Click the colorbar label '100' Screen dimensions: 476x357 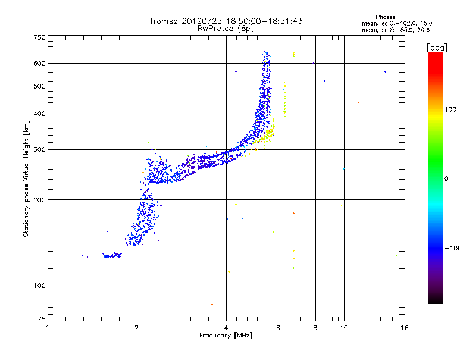tap(450, 109)
